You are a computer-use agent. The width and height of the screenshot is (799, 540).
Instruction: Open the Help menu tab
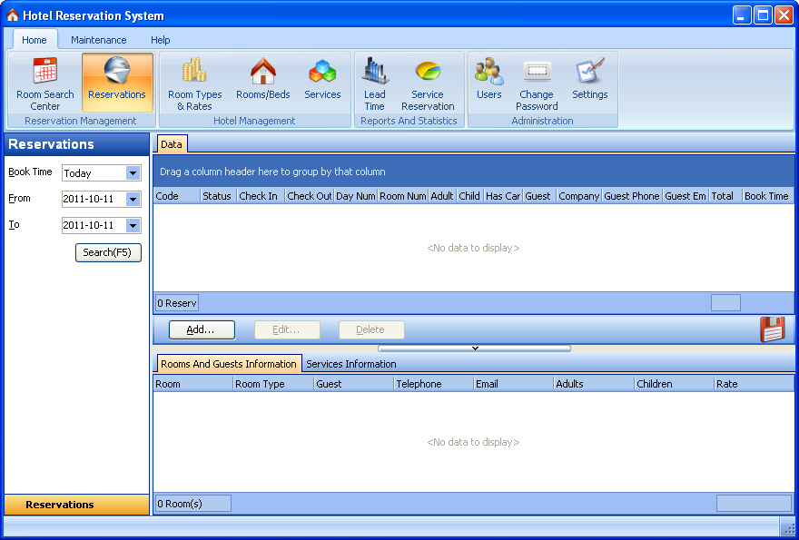pyautogui.click(x=161, y=40)
